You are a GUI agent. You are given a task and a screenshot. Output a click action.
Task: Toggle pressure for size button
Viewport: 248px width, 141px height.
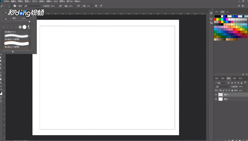pos(101,6)
